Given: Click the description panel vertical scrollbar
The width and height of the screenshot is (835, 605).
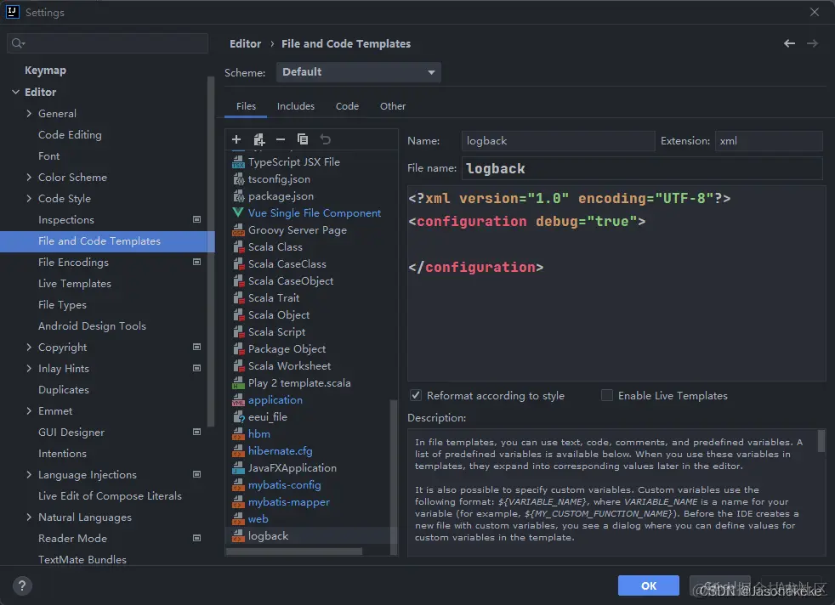Looking at the screenshot, I should 821,441.
